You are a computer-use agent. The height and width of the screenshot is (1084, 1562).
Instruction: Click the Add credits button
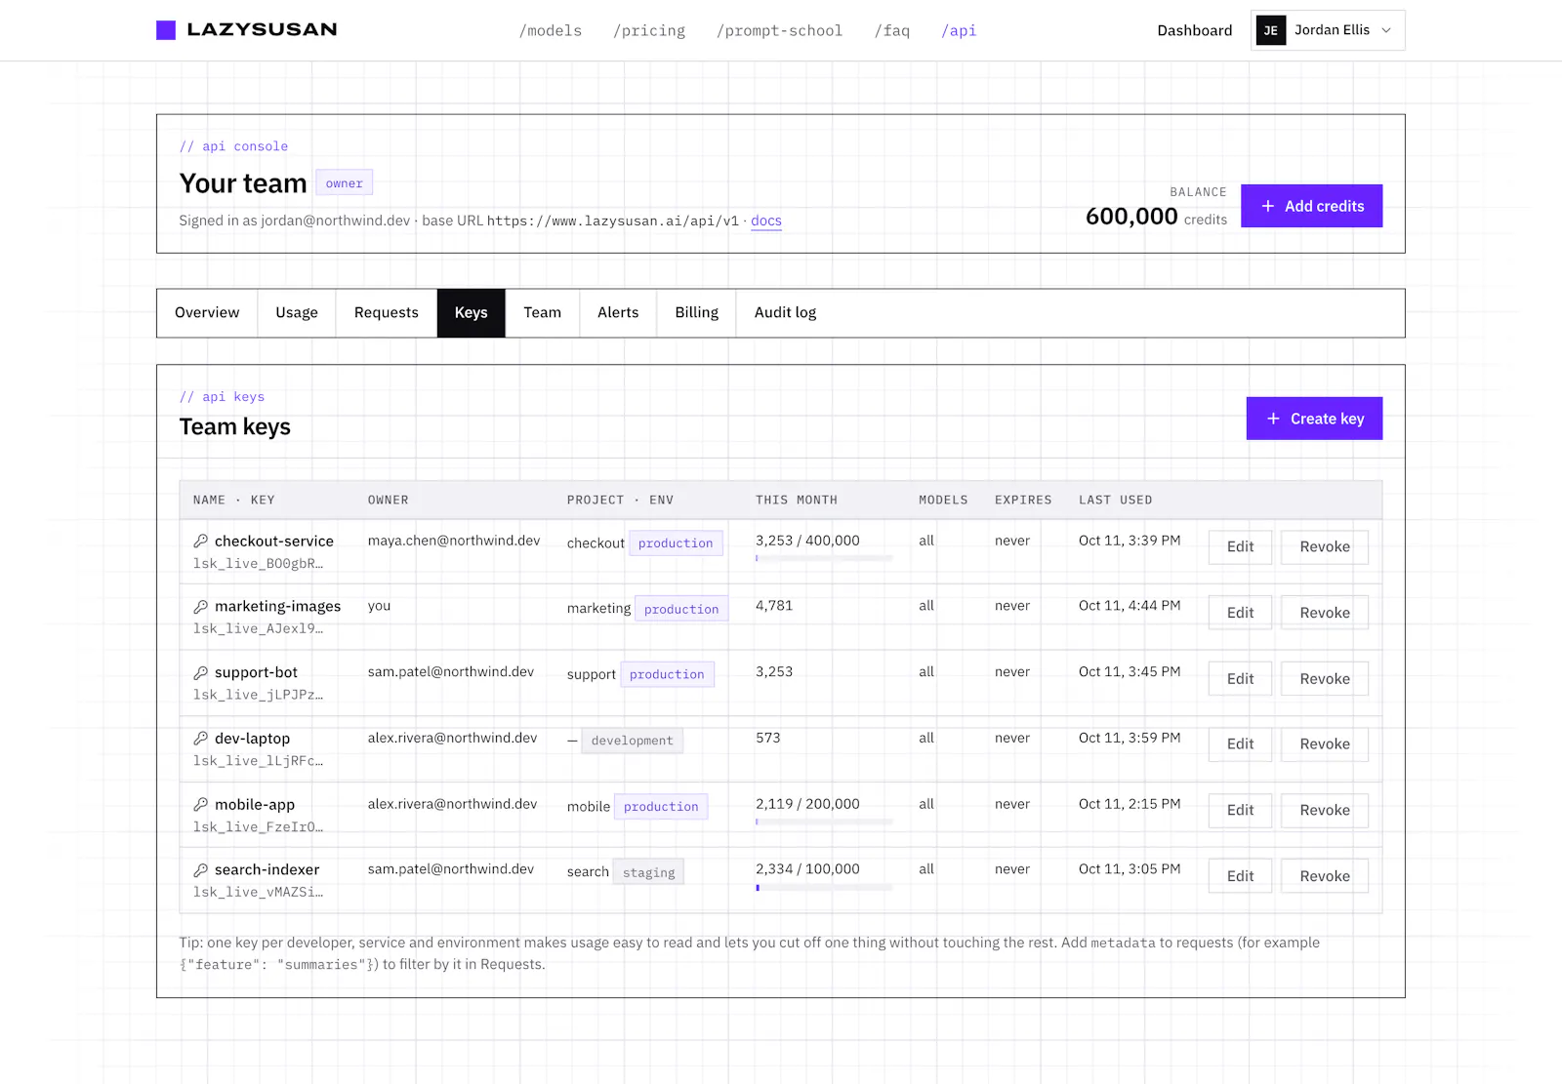(x=1311, y=206)
